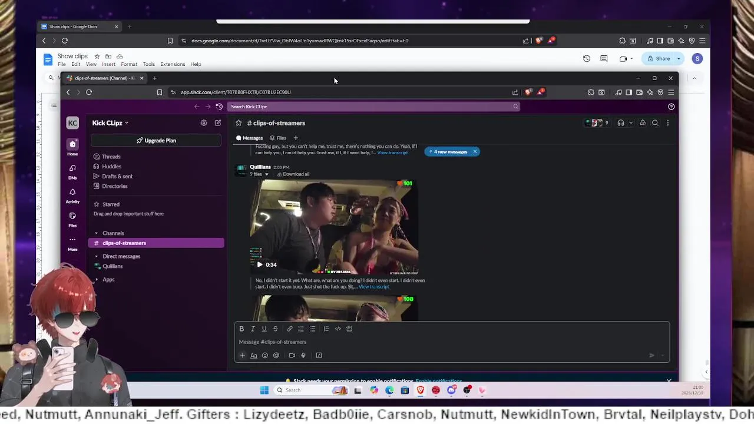
Task: Record a video clip in composer
Action: pos(292,355)
